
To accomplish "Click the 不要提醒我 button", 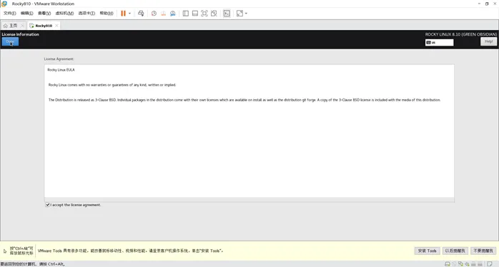I will click(x=483, y=251).
